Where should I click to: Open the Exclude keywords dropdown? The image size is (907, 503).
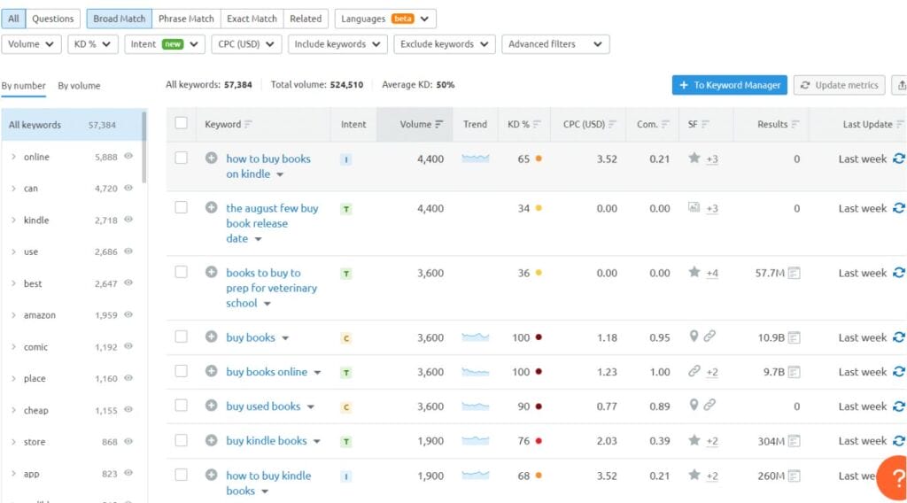(x=445, y=44)
